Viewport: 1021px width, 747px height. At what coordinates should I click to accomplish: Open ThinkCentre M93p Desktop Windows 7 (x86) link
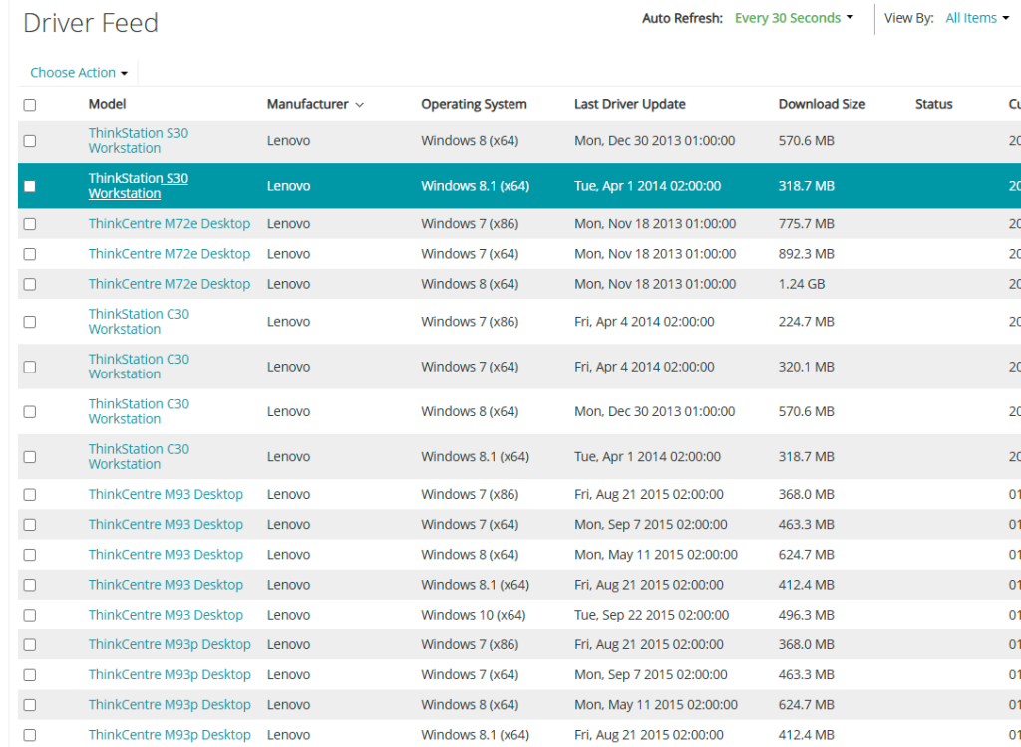170,644
